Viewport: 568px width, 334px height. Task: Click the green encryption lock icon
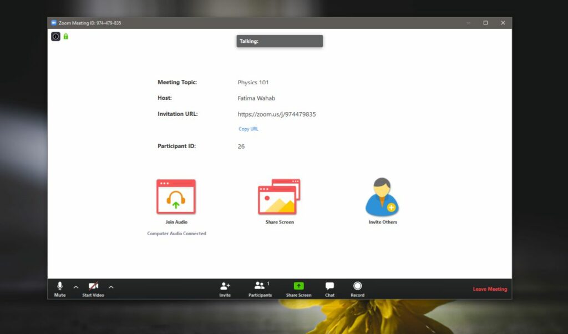[65, 36]
